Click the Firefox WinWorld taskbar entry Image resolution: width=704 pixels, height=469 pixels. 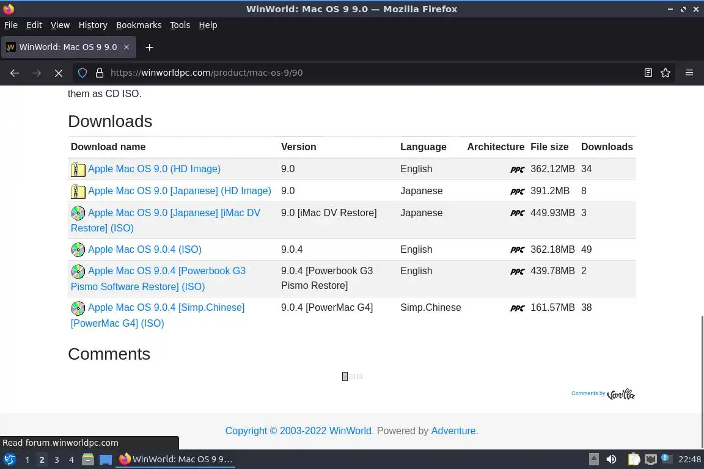pyautogui.click(x=175, y=460)
